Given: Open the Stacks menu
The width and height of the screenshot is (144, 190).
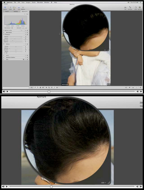Looking at the screenshot, I should pos(34,3).
